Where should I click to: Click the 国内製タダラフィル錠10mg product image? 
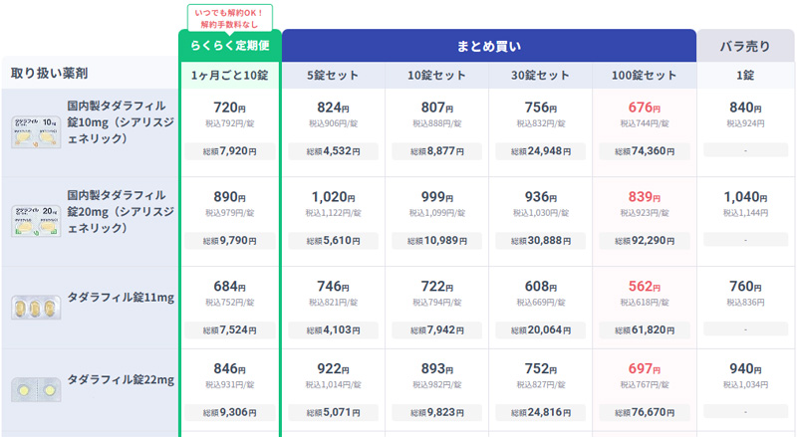[33, 132]
